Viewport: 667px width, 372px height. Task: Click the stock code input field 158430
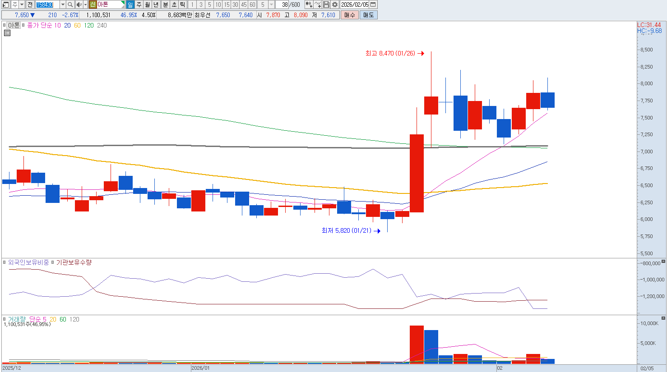click(x=47, y=5)
